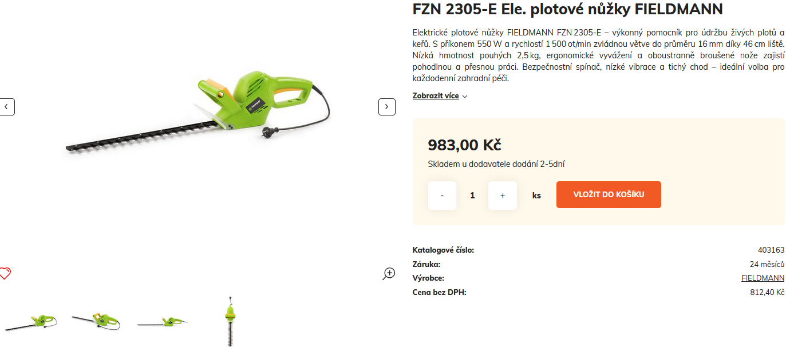Click the quantity field showing 1
Image resolution: width=786 pixels, height=359 pixels.
(472, 196)
